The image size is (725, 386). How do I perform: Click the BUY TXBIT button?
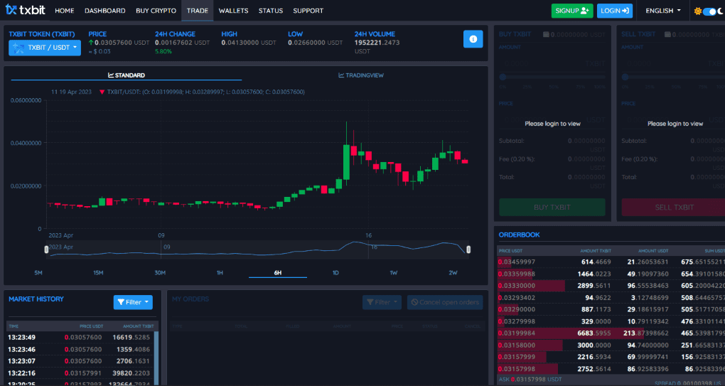coord(552,207)
